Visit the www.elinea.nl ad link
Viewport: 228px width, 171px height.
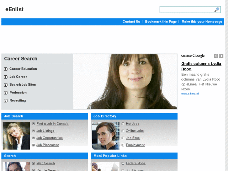pyautogui.click(x=190, y=94)
